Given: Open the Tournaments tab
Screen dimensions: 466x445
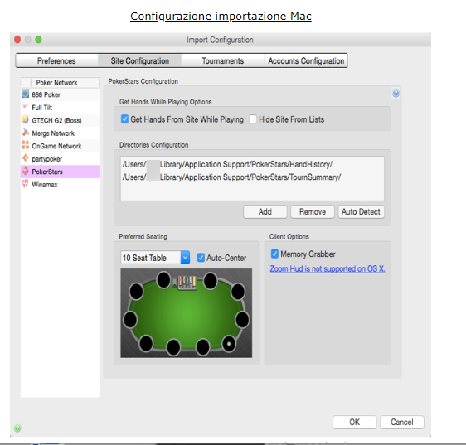Looking at the screenshot, I should tap(223, 60).
